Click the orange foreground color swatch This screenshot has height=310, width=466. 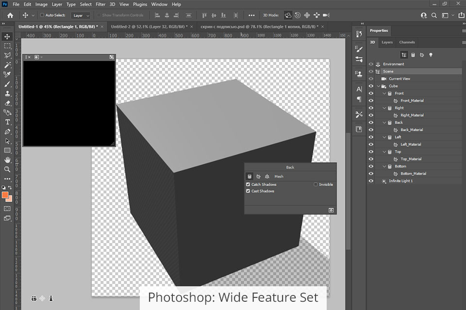(x=5, y=195)
